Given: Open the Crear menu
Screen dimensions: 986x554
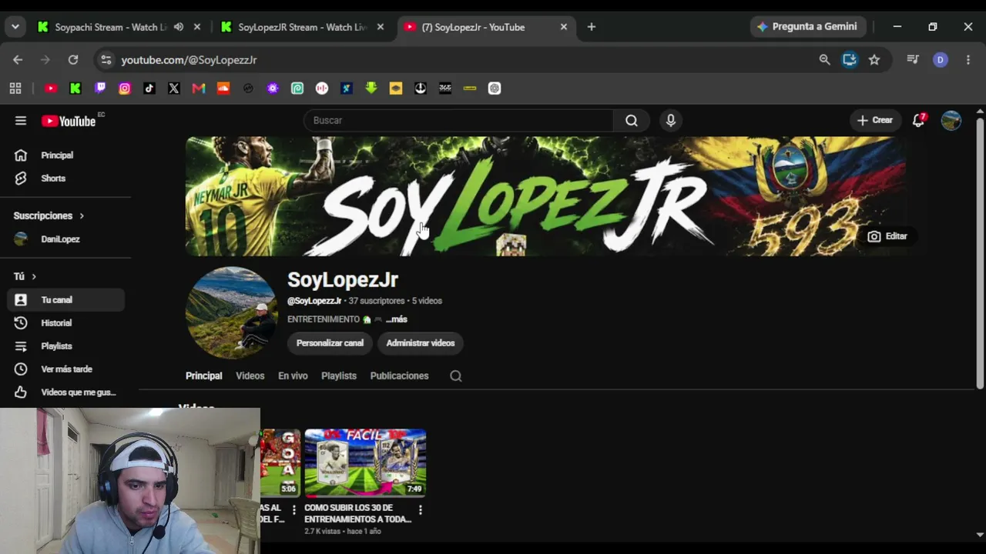Looking at the screenshot, I should tap(875, 120).
